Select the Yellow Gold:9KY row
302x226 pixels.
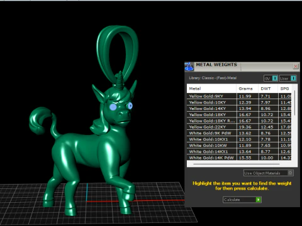239,96
